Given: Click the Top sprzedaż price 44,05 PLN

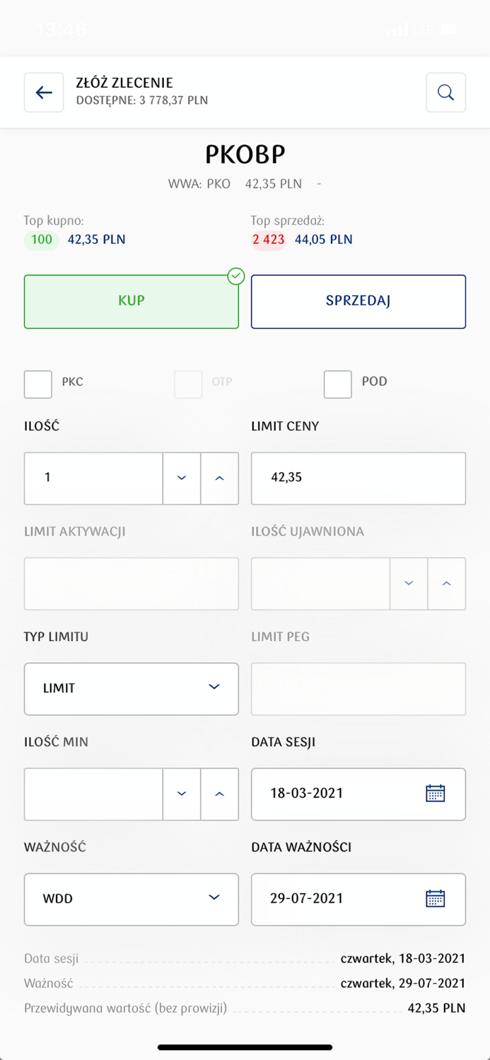Looking at the screenshot, I should (x=323, y=240).
